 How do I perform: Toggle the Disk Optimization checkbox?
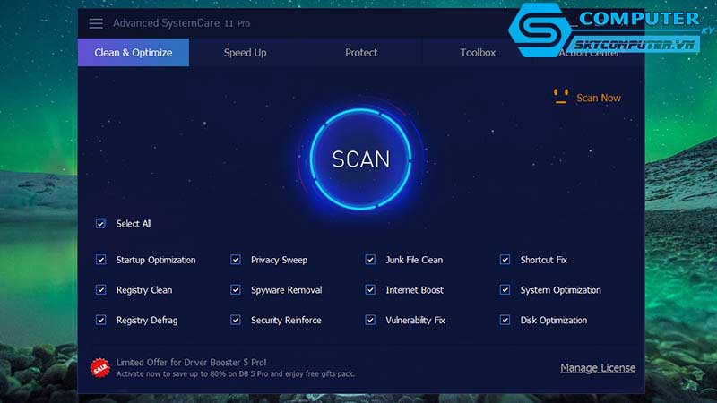click(505, 320)
